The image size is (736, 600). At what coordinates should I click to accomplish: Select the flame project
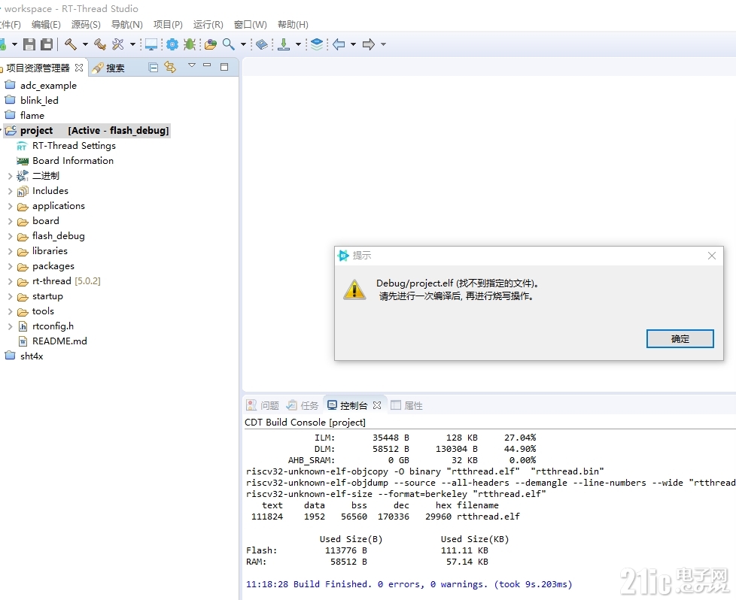pos(25,115)
